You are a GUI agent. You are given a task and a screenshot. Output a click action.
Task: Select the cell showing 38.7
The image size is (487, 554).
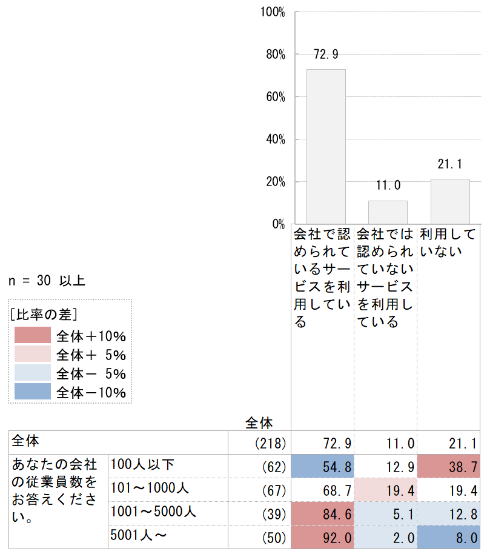point(448,466)
